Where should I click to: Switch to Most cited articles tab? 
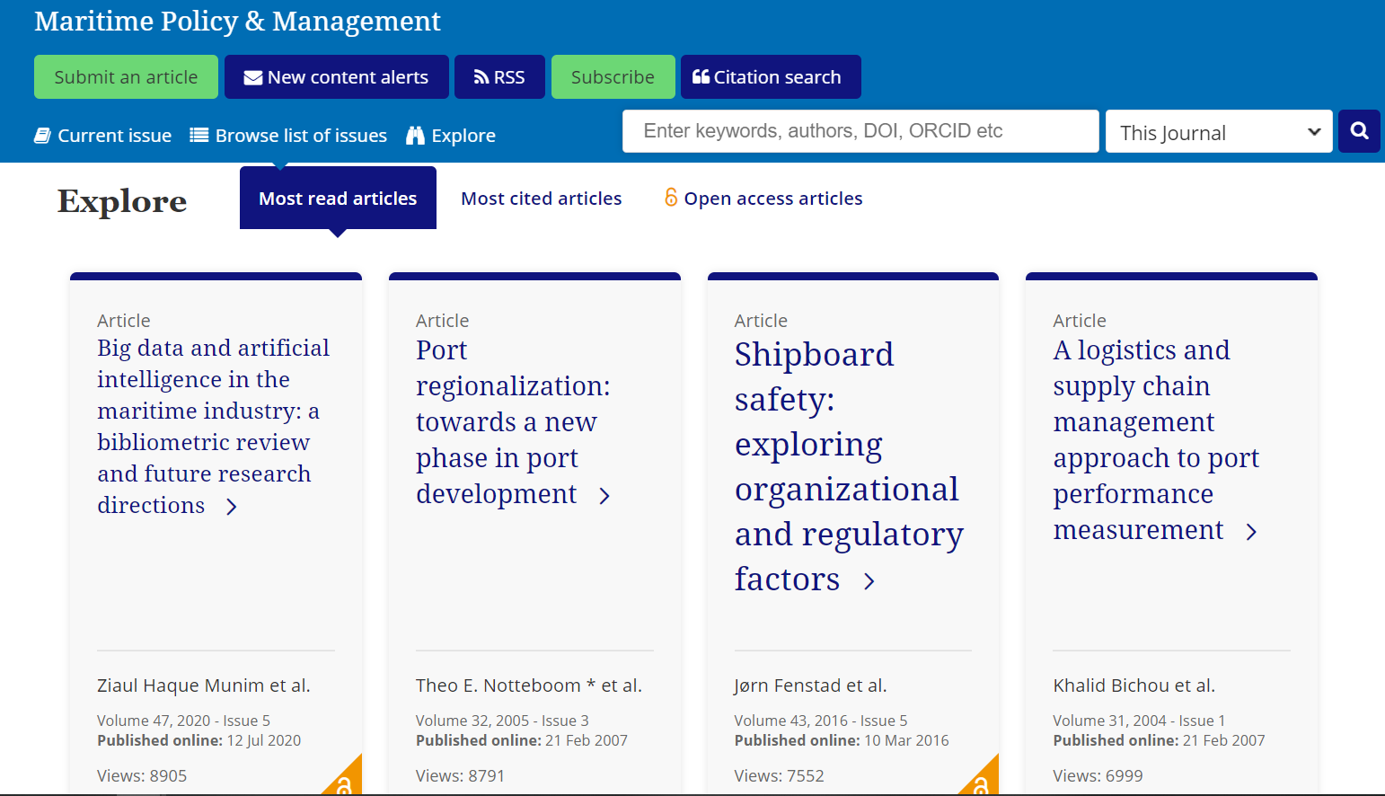[x=541, y=199]
